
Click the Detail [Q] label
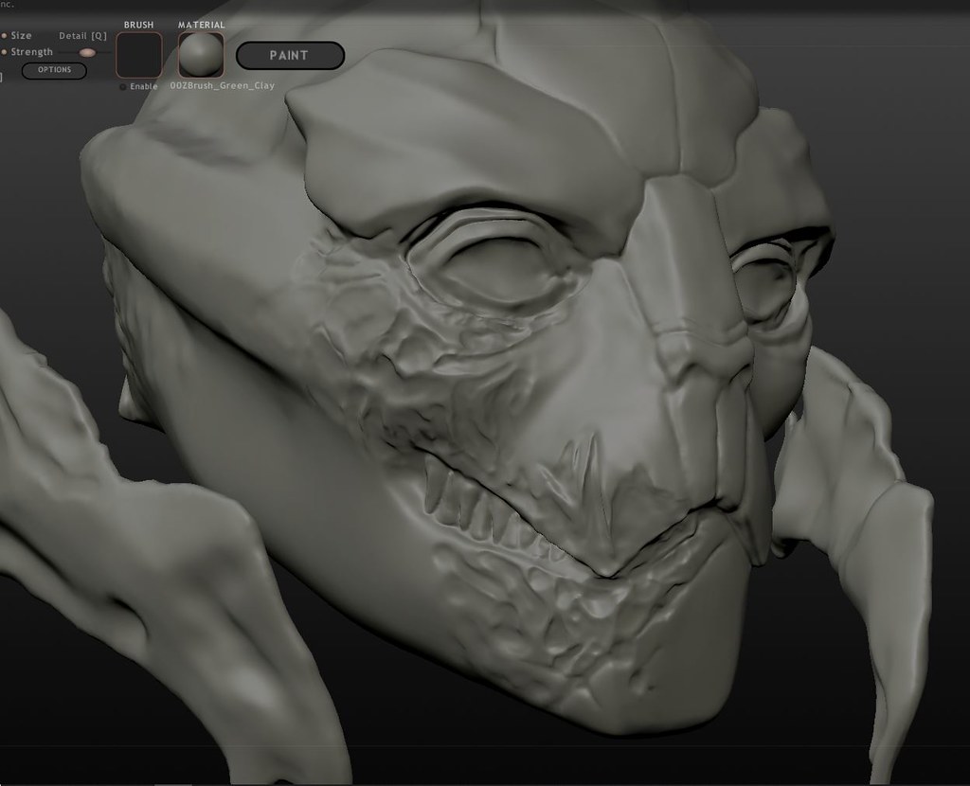83,36
